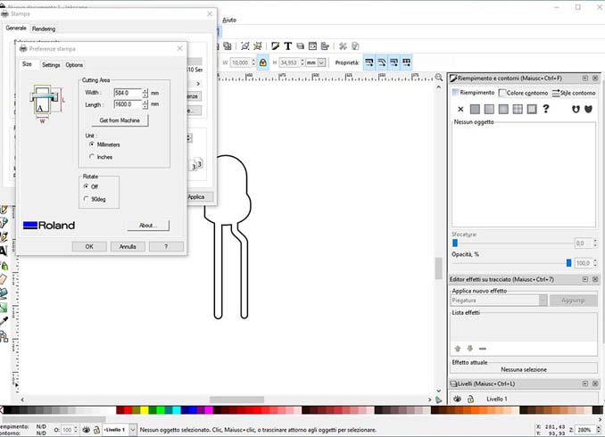
Task: Open Align and Distribute toolbar icon
Action: [x=325, y=45]
